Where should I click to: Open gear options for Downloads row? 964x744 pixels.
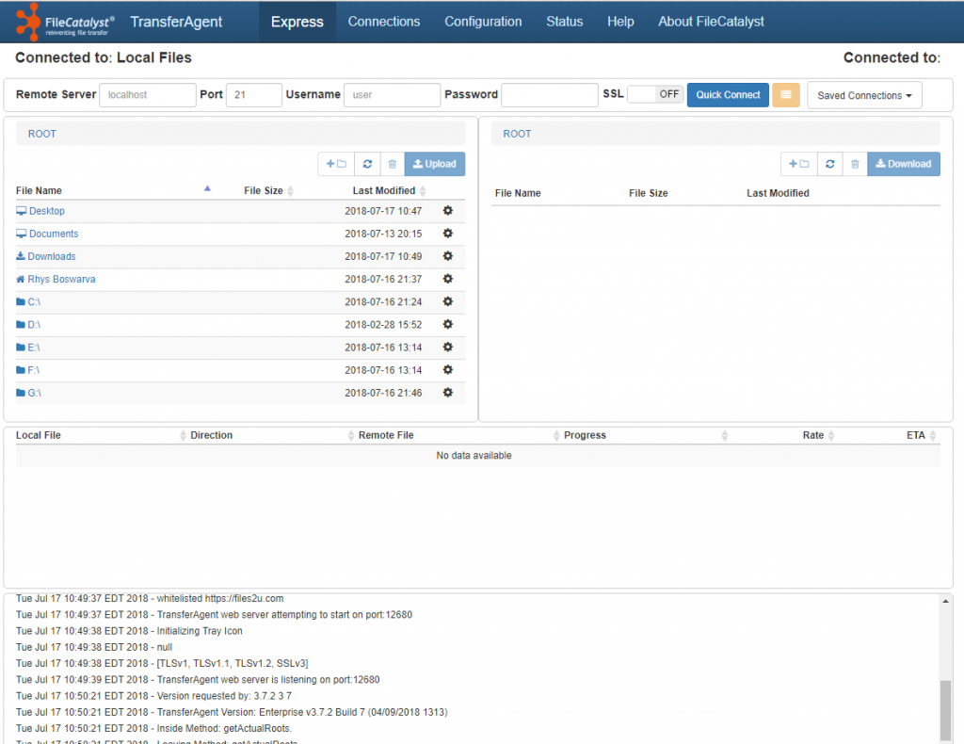click(448, 256)
